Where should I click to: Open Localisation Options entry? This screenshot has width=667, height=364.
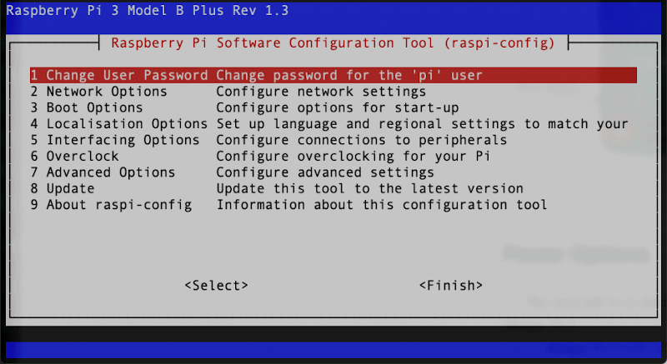coord(333,123)
